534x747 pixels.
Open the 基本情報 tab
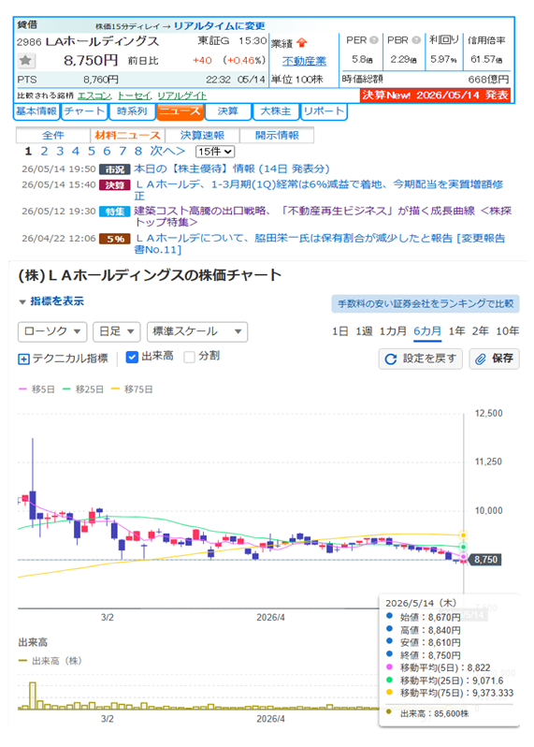(x=36, y=111)
